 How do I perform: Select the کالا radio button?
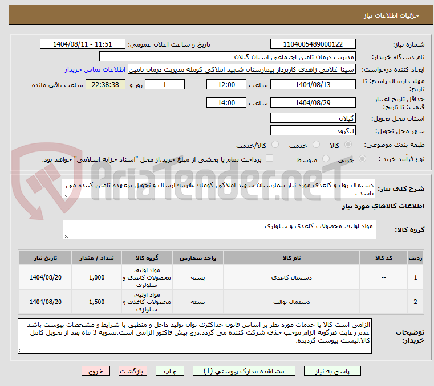pyautogui.click(x=348, y=145)
